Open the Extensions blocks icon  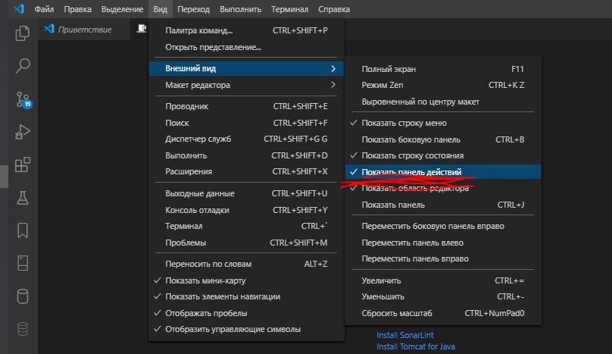[23, 165]
